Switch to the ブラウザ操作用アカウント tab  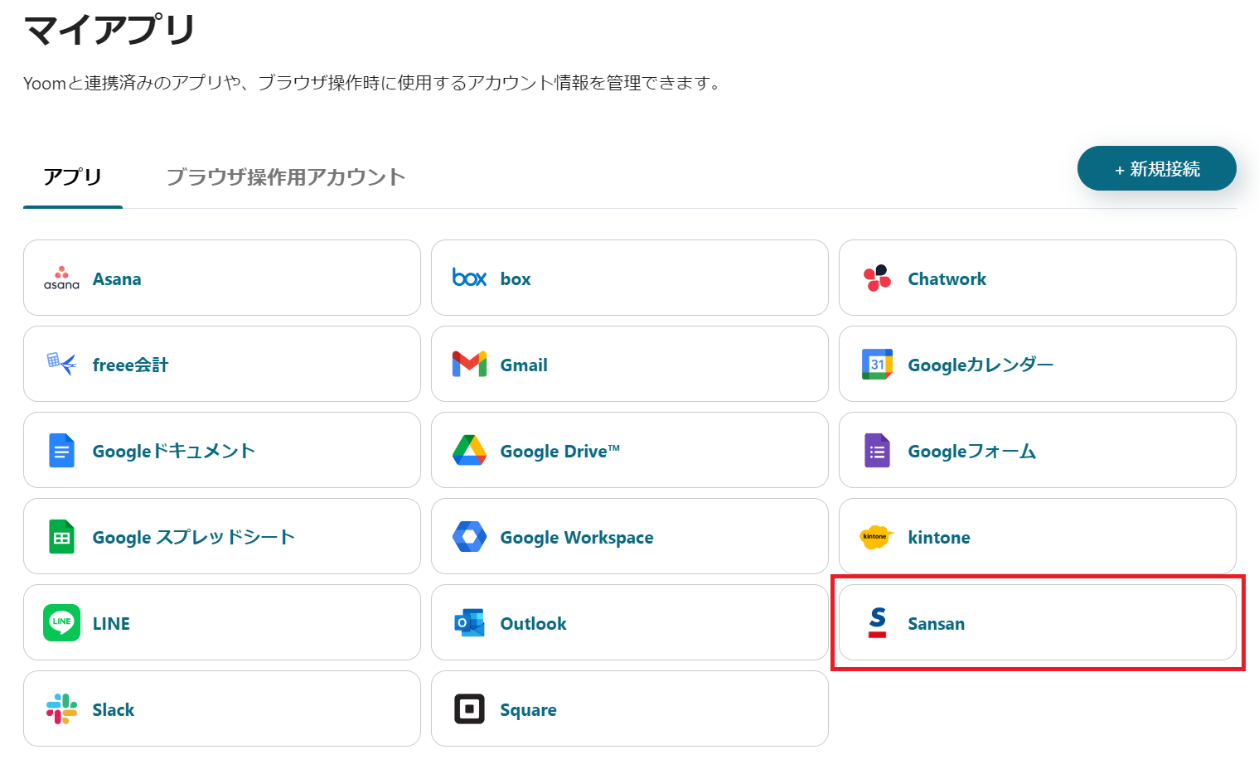pos(285,177)
